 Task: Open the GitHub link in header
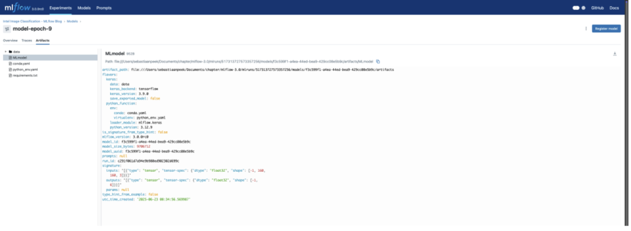pyautogui.click(x=596, y=7)
